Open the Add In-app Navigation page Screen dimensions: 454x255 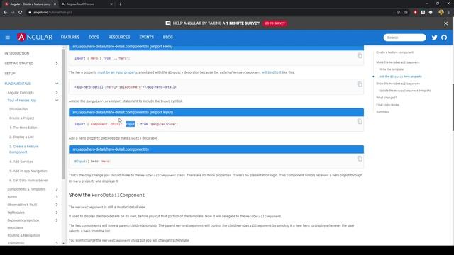click(28, 171)
